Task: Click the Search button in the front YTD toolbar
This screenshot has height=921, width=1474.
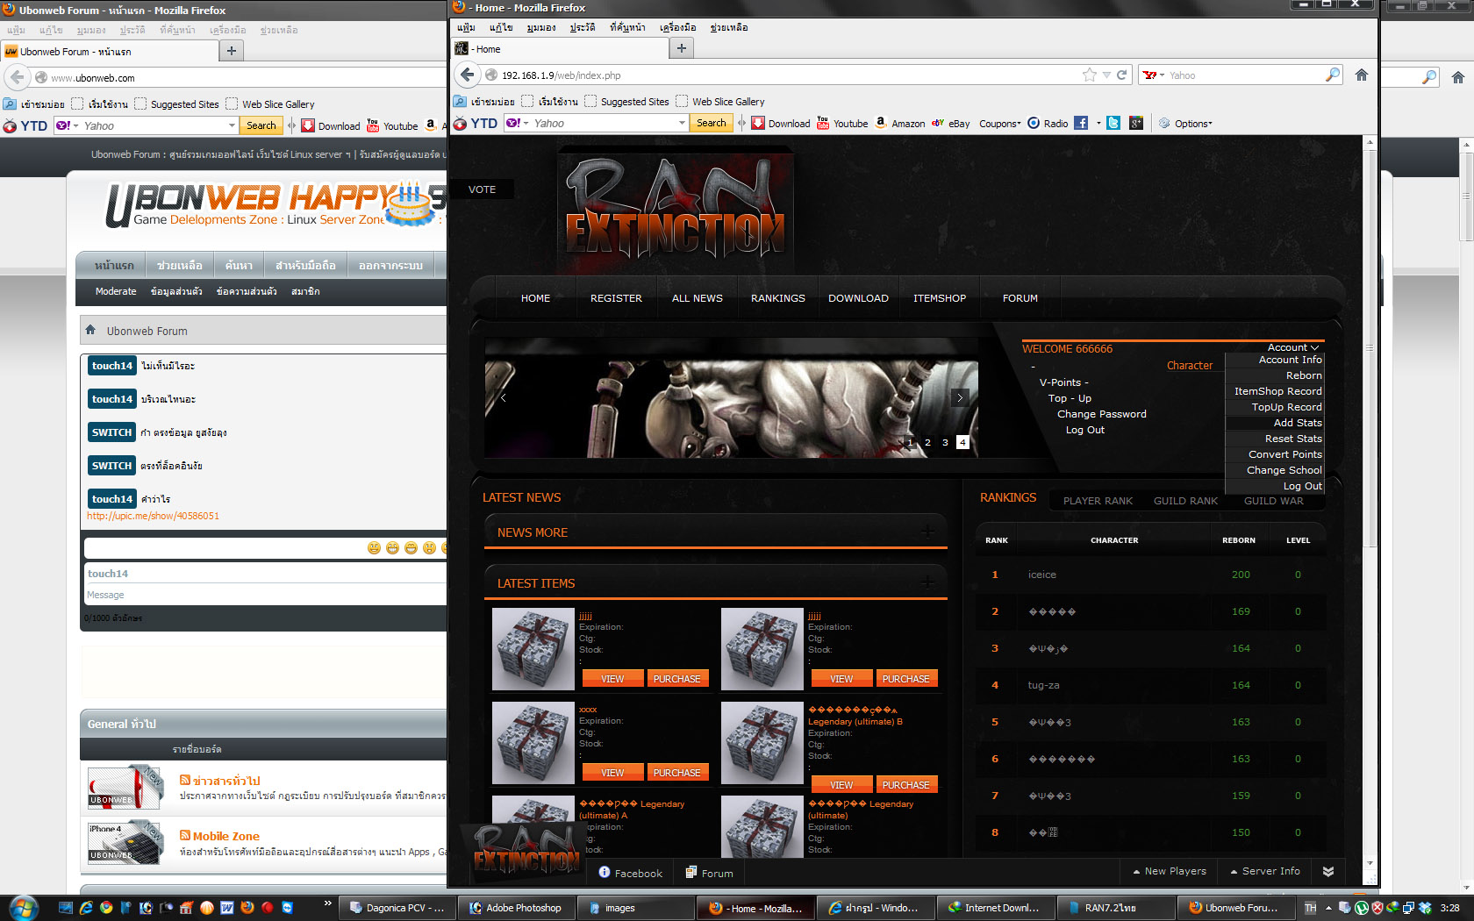Action: tap(712, 124)
